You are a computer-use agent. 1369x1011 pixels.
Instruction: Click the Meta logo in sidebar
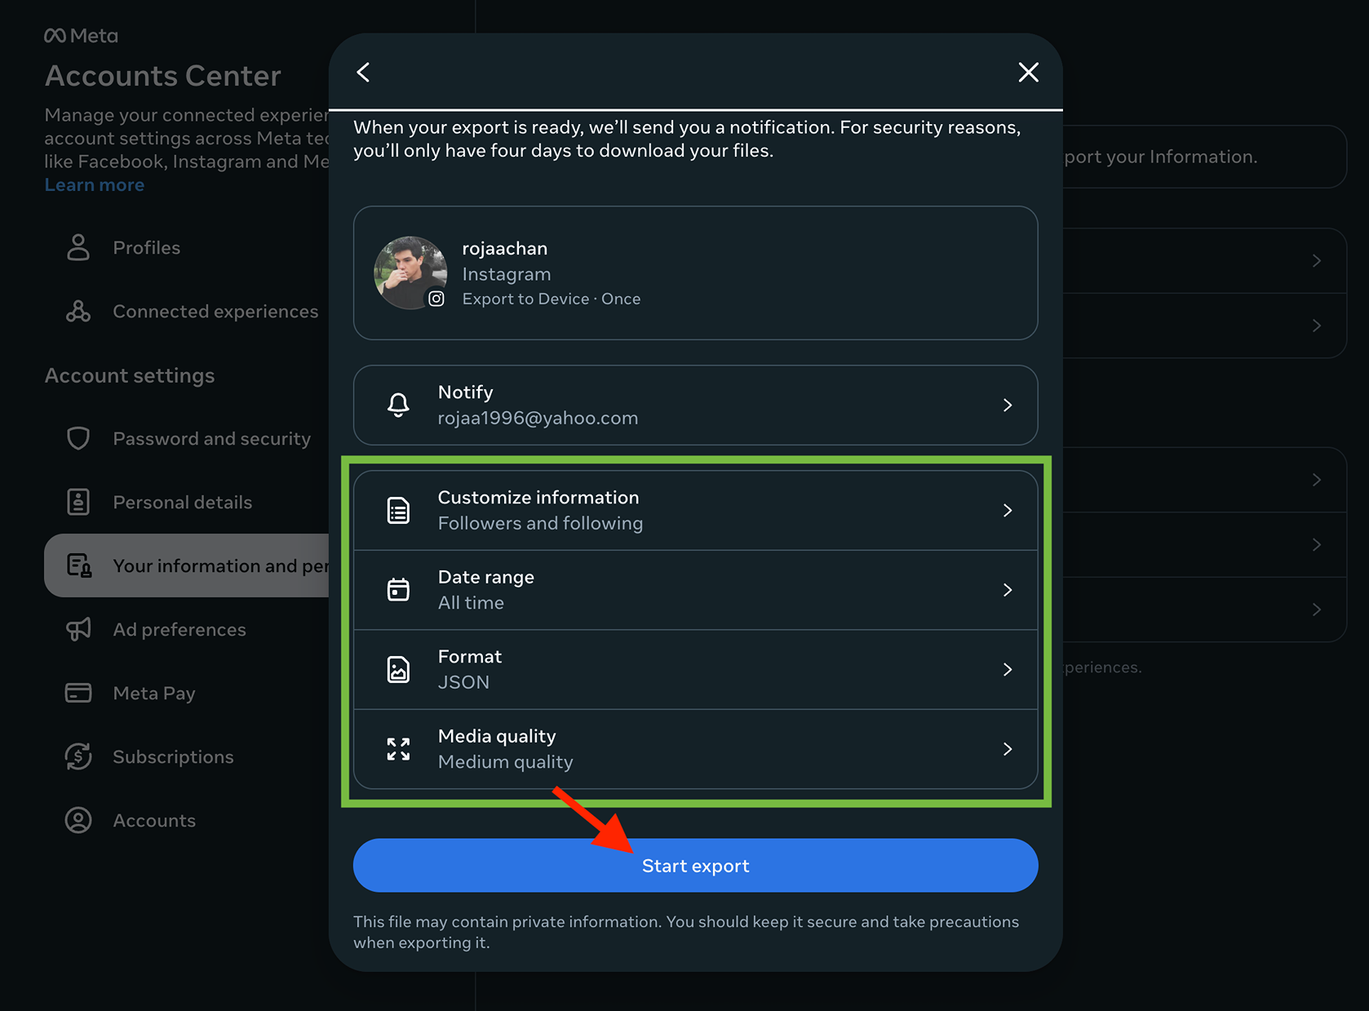coord(81,36)
